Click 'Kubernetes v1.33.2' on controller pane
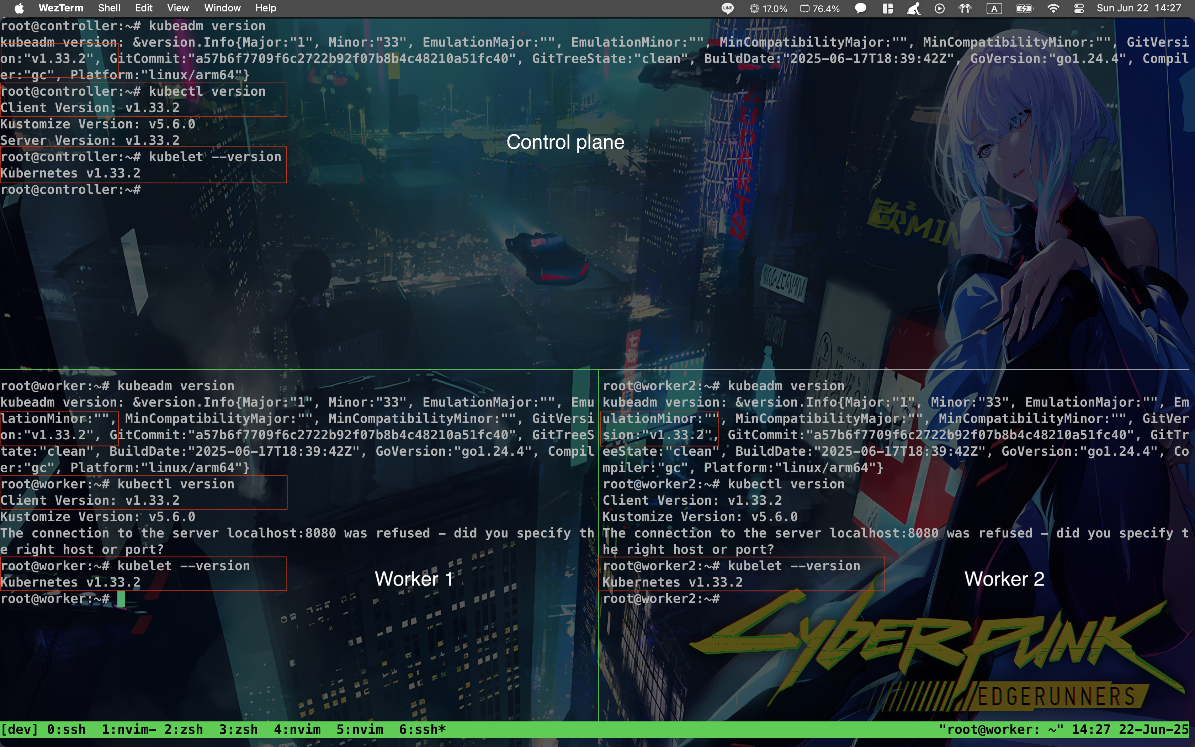 71,174
